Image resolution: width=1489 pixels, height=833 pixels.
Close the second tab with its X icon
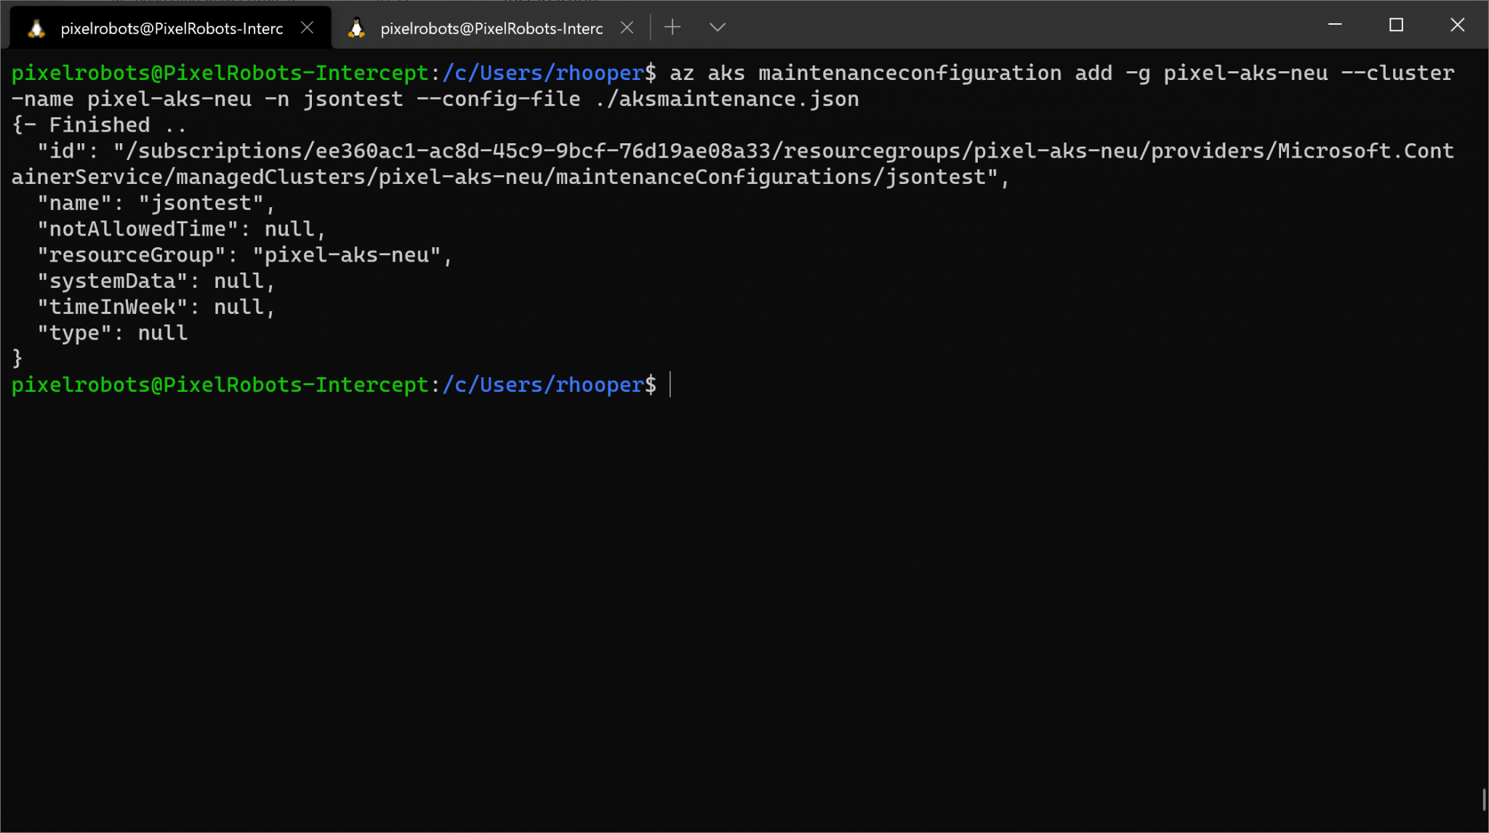pos(627,26)
